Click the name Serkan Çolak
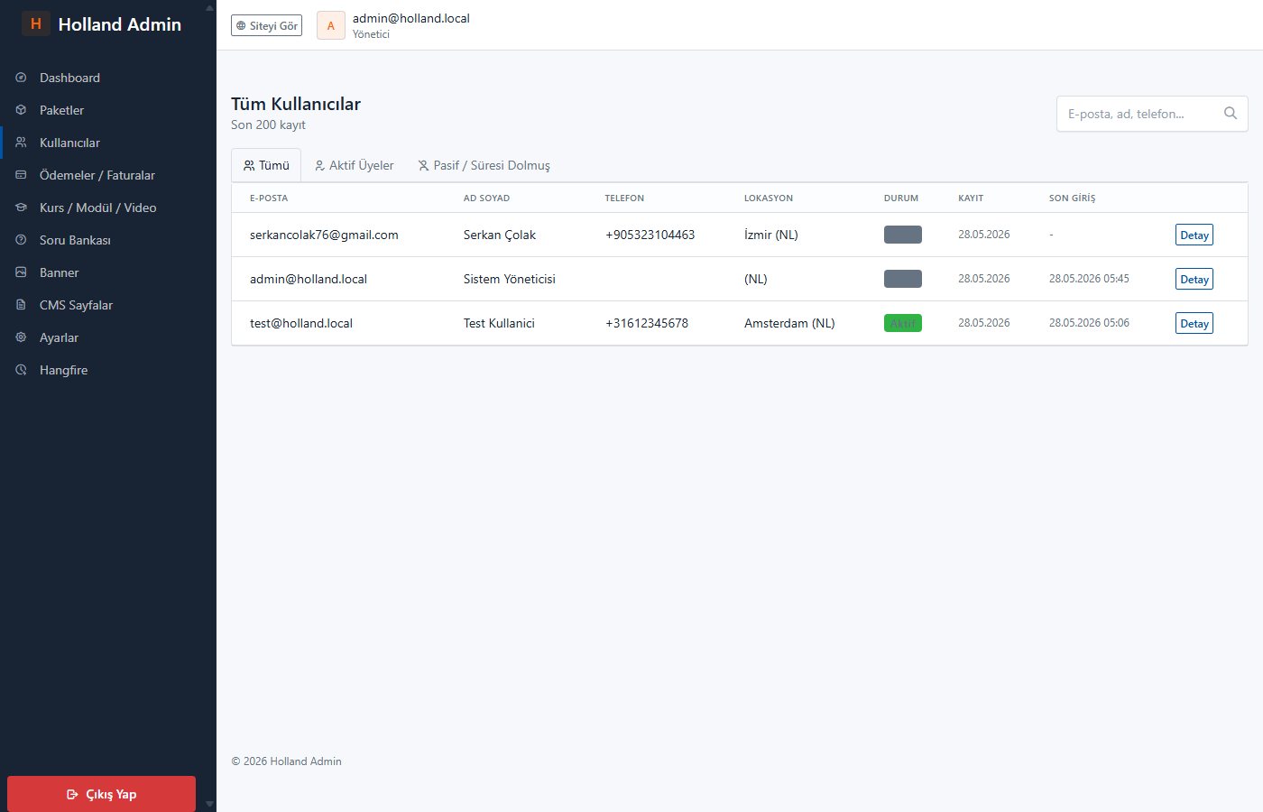 500,235
